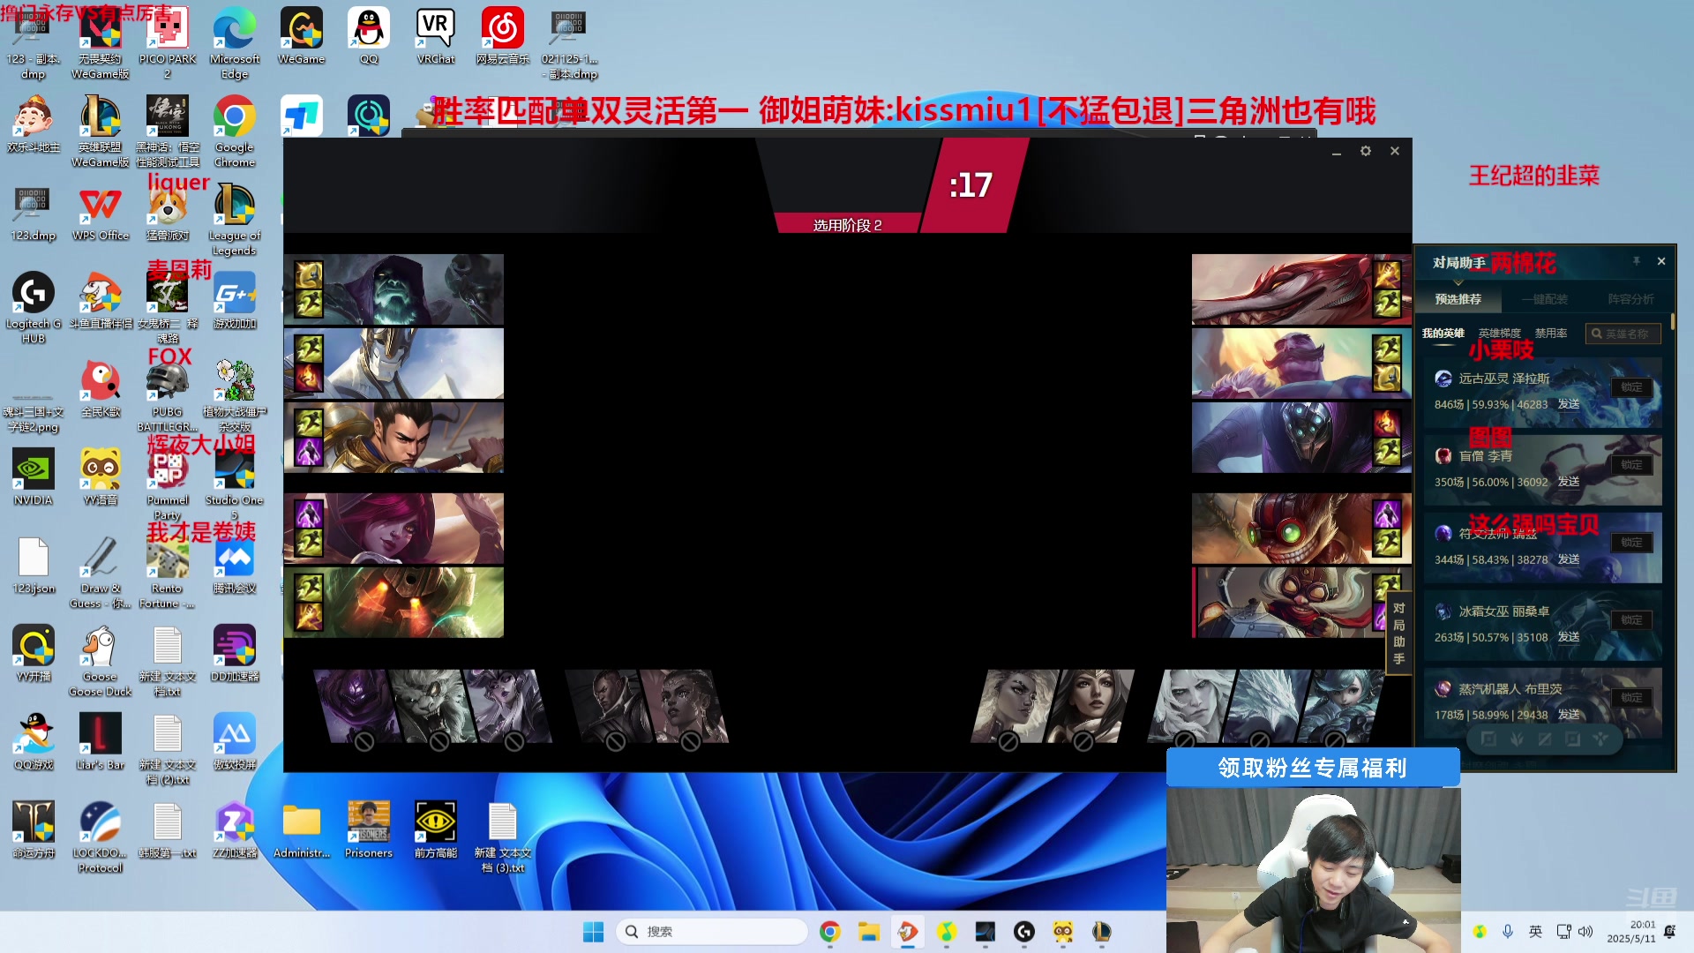Select the Logitech G HUB desktop icon
Viewport: 1694px width, 953px height.
[x=34, y=307]
